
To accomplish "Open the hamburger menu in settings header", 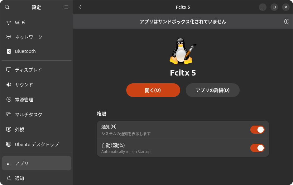I will 66,7.
